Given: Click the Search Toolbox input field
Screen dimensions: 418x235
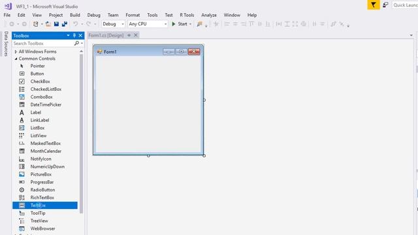Looking at the screenshot, I should click(43, 43).
